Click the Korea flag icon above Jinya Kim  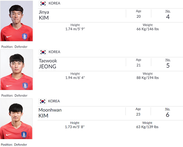tap(43, 3)
